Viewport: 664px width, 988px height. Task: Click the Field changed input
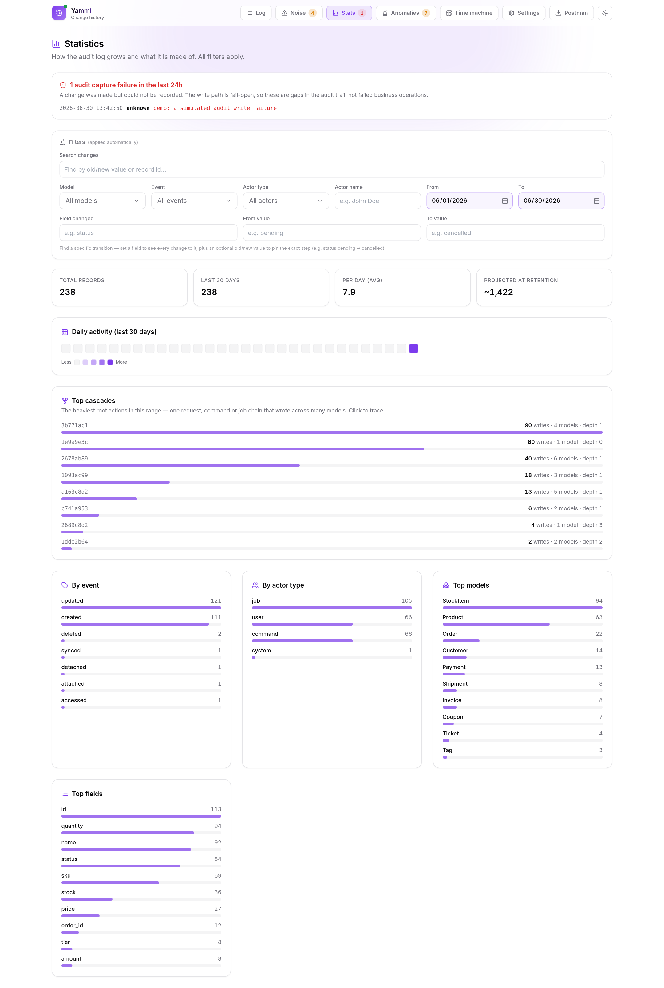click(149, 233)
